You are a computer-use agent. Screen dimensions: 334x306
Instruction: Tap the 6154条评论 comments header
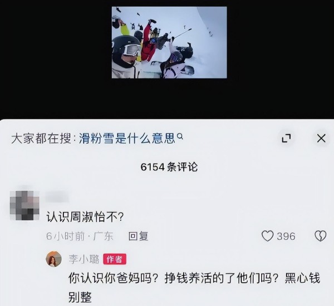(x=169, y=167)
